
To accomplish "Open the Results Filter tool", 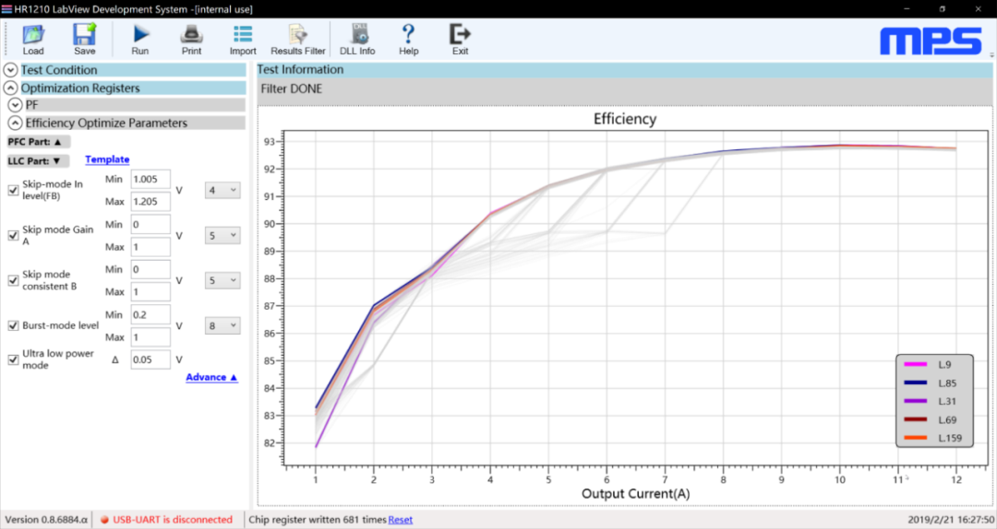I will [x=298, y=35].
